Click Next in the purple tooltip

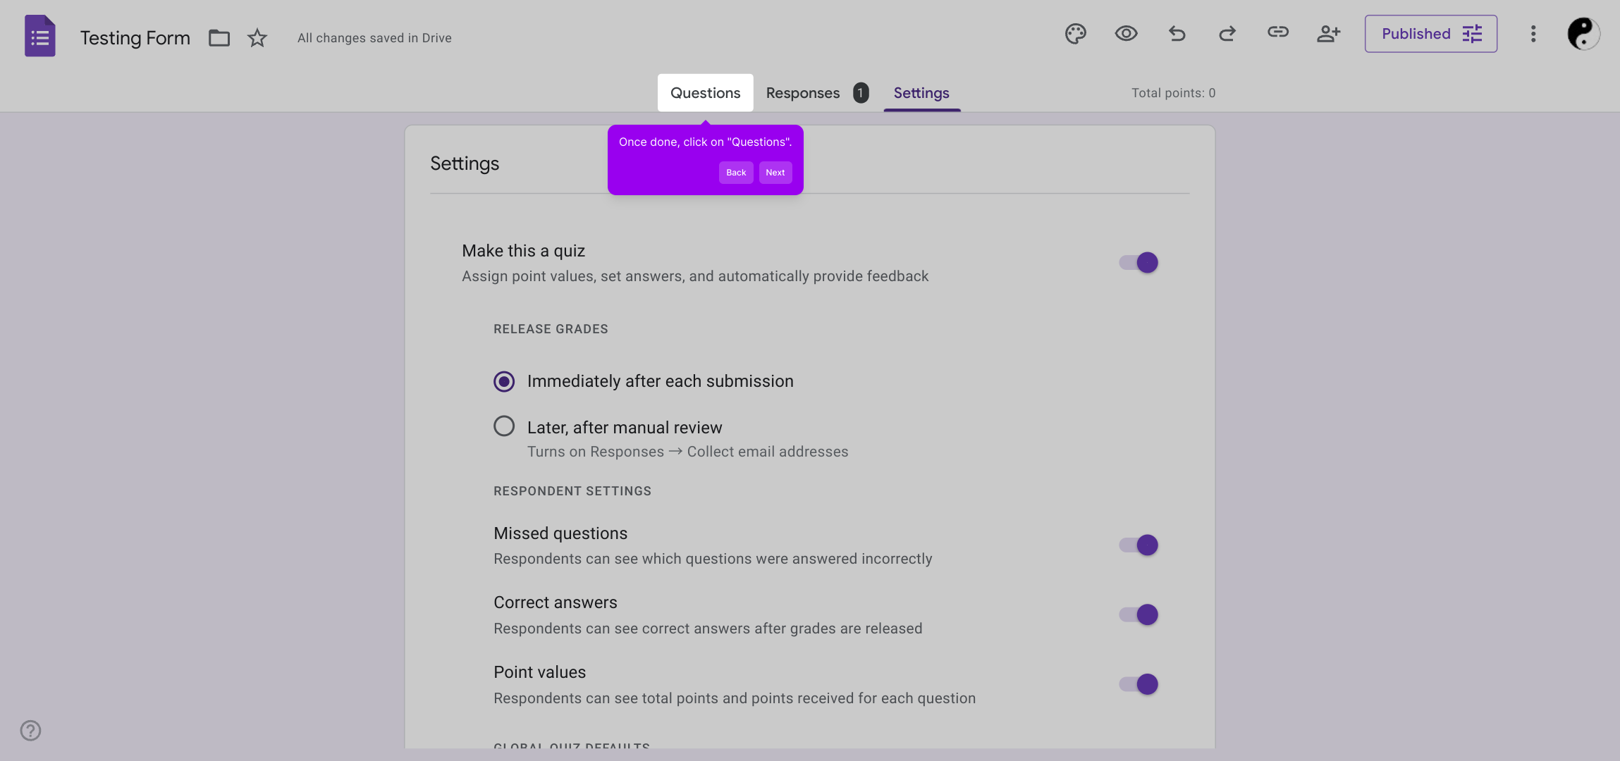coord(775,173)
